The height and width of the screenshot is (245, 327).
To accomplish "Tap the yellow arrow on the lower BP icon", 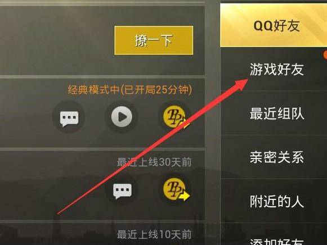I will 185,196.
